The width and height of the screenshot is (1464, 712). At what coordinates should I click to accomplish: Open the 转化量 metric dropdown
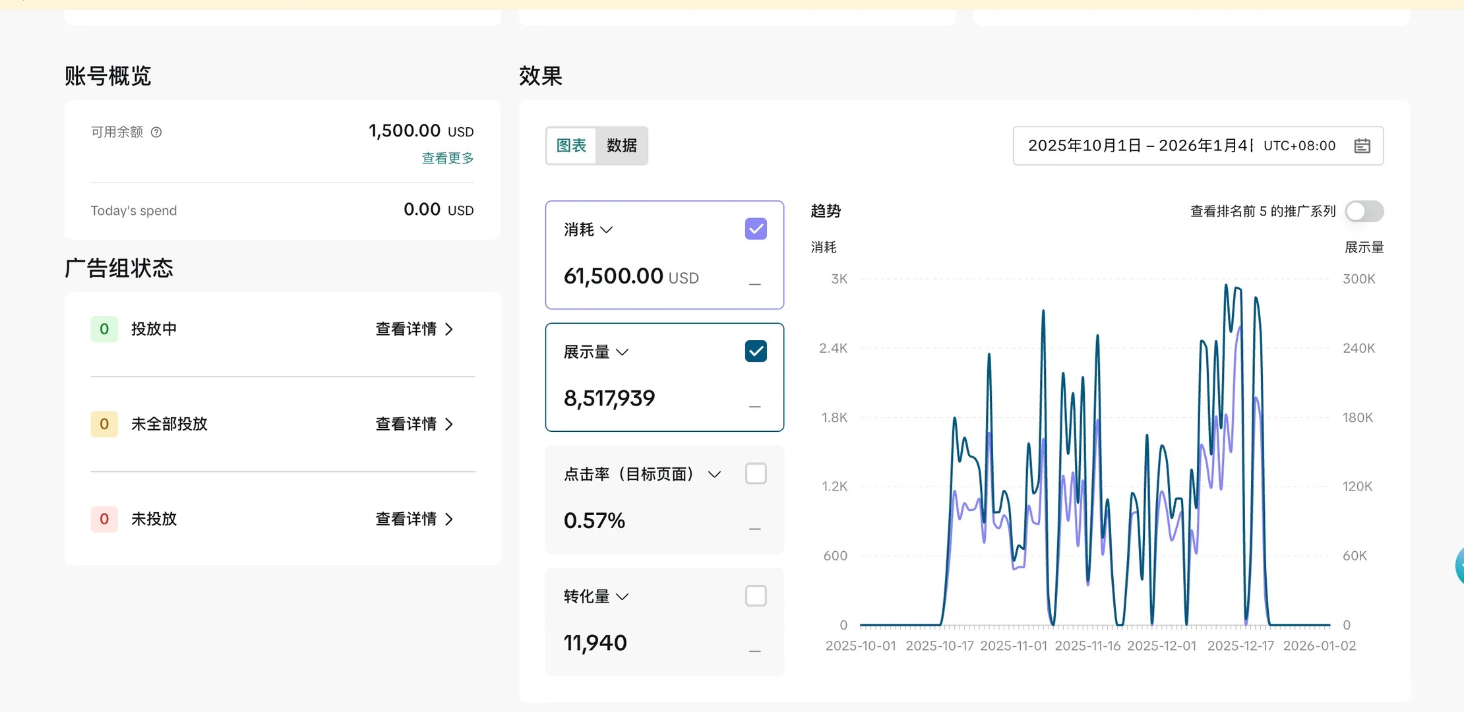coord(622,597)
